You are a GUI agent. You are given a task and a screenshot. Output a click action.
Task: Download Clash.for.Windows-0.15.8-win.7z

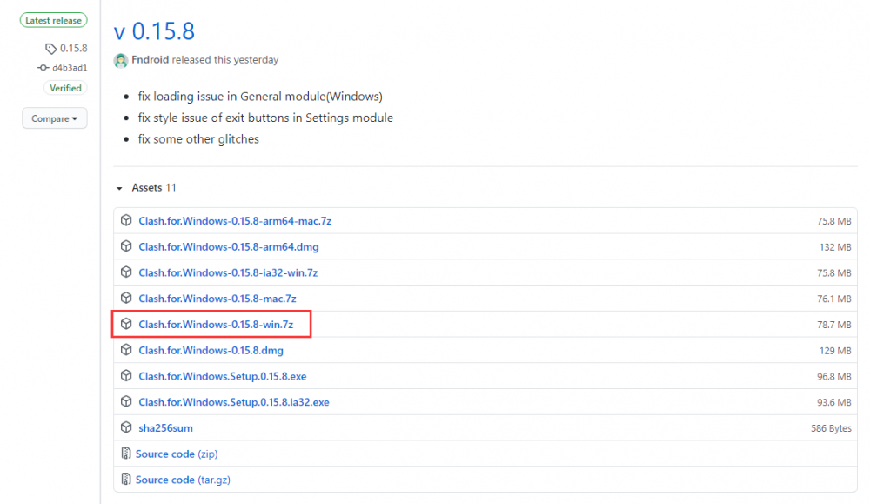point(216,325)
